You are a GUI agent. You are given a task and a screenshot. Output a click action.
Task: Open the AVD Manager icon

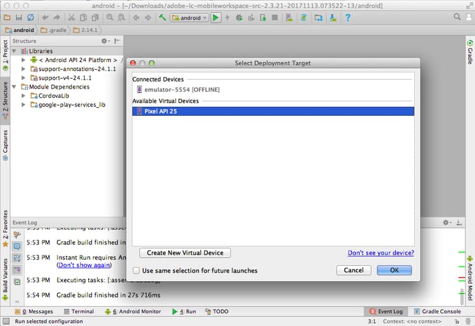[x=289, y=18]
